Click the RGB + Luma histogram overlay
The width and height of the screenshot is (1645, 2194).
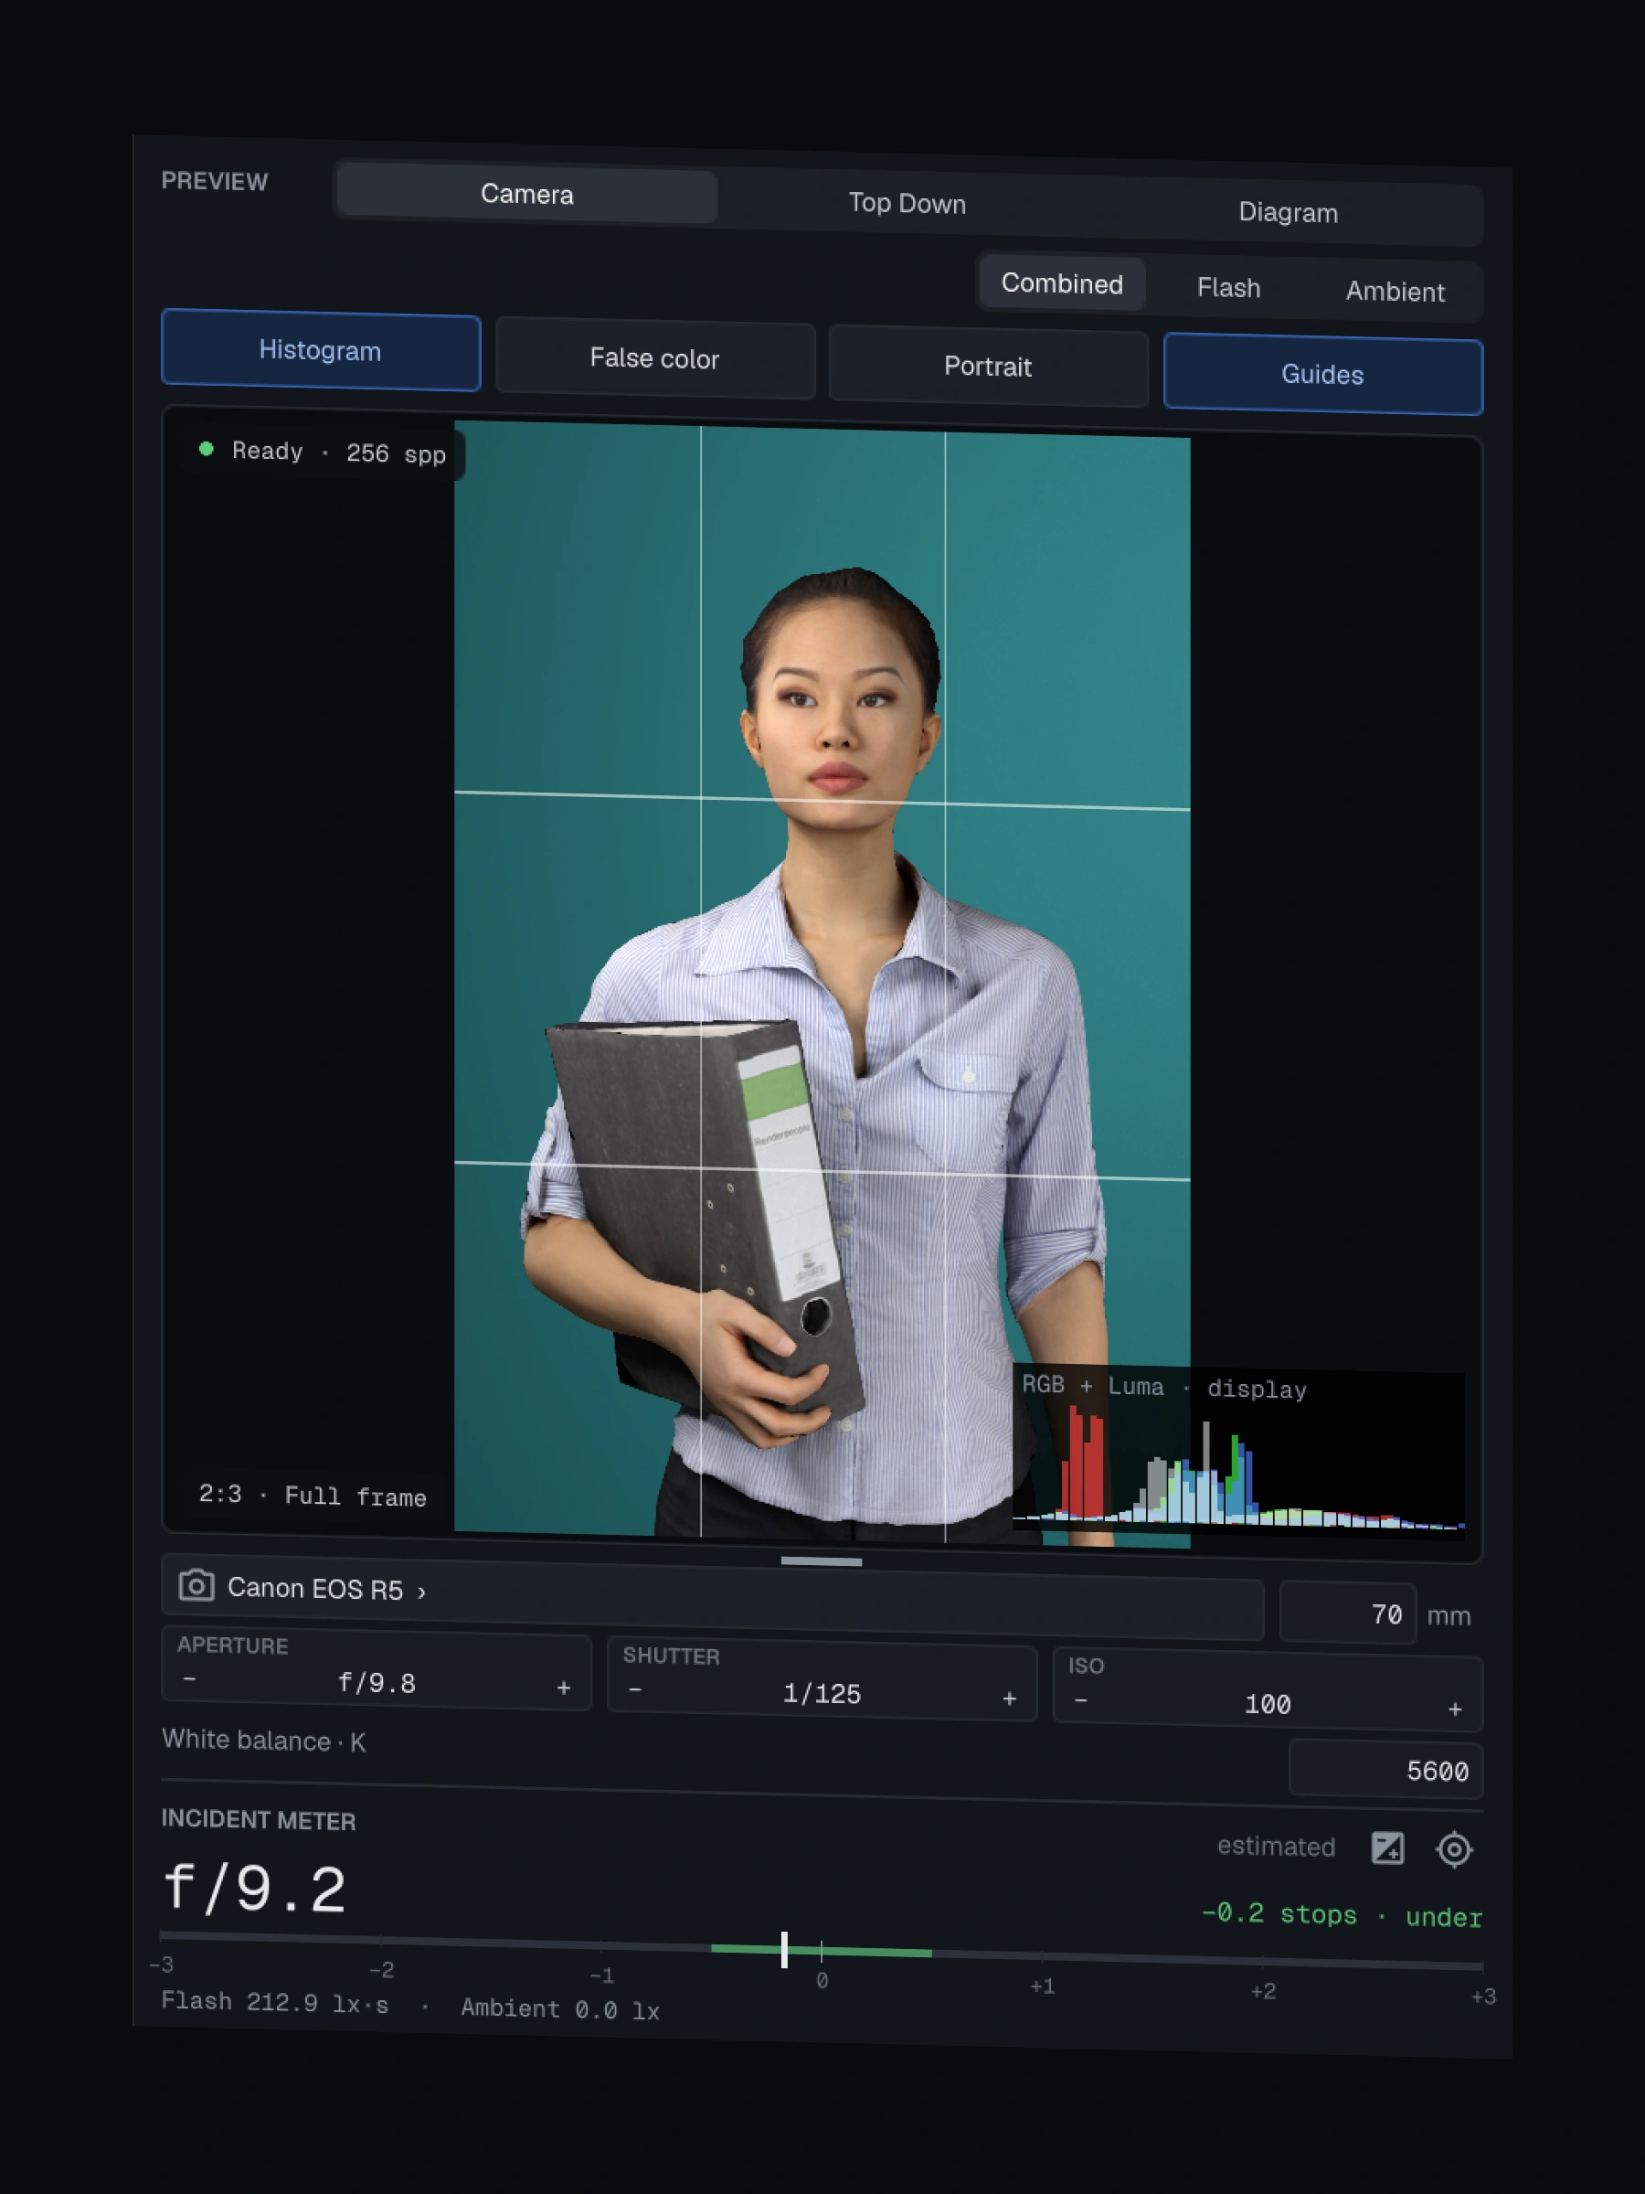pos(1238,1454)
